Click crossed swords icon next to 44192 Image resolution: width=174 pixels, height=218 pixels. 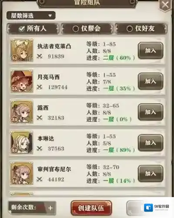coord(40,179)
